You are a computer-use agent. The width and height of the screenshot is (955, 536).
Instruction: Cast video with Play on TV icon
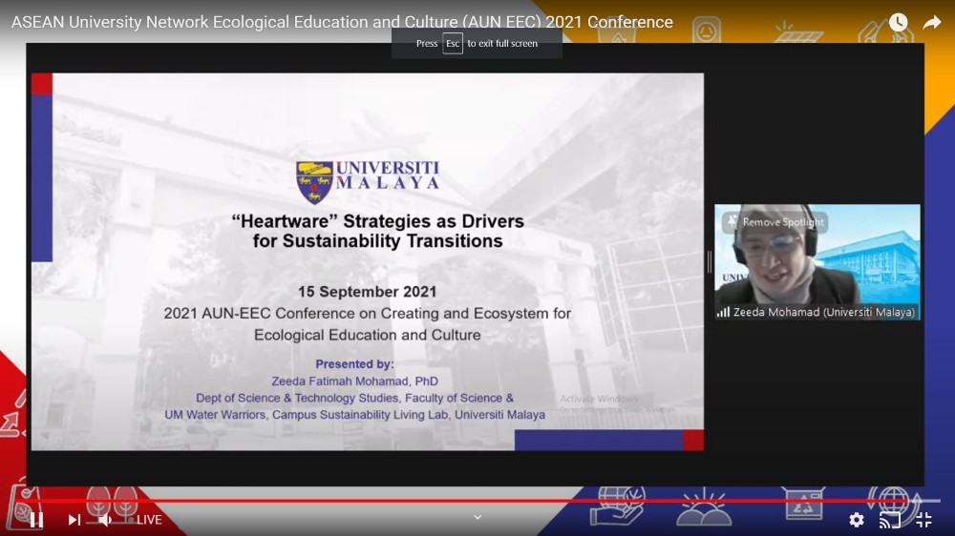890,520
